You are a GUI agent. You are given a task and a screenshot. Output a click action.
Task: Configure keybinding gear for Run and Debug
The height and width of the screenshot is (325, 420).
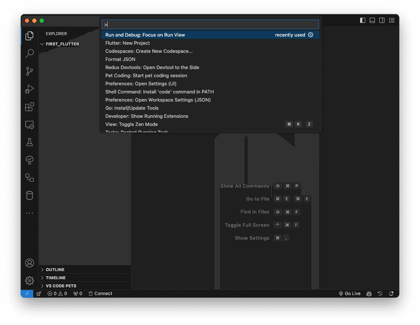click(x=311, y=35)
